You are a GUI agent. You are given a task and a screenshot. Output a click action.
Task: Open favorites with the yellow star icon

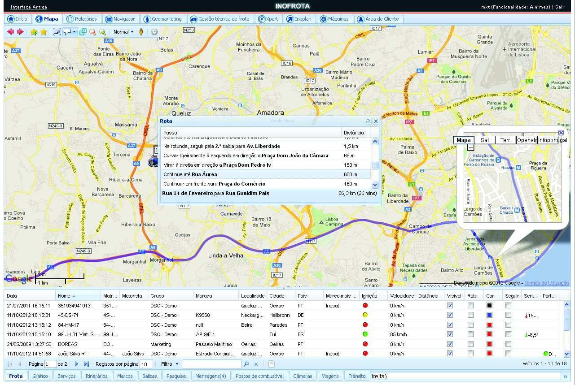coord(44,32)
